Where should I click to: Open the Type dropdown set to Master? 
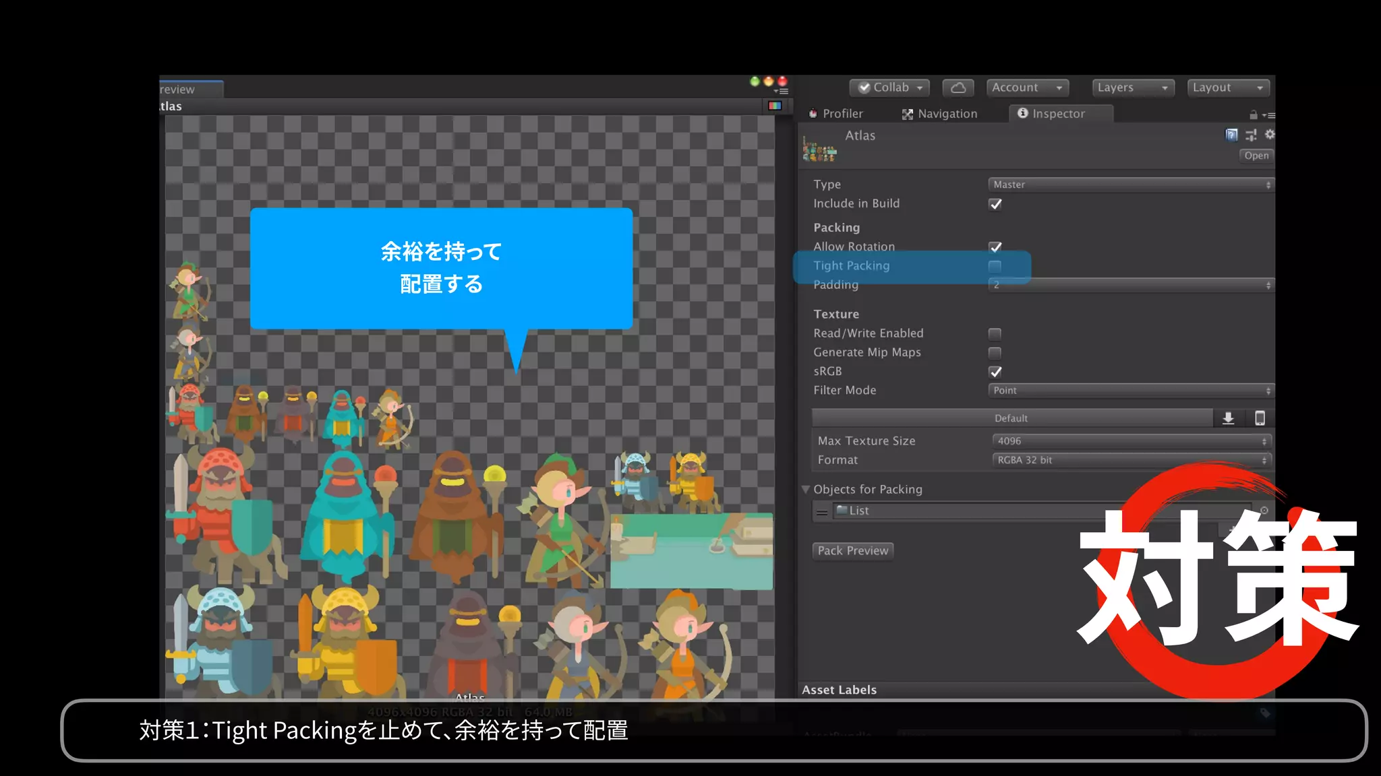tap(1130, 185)
